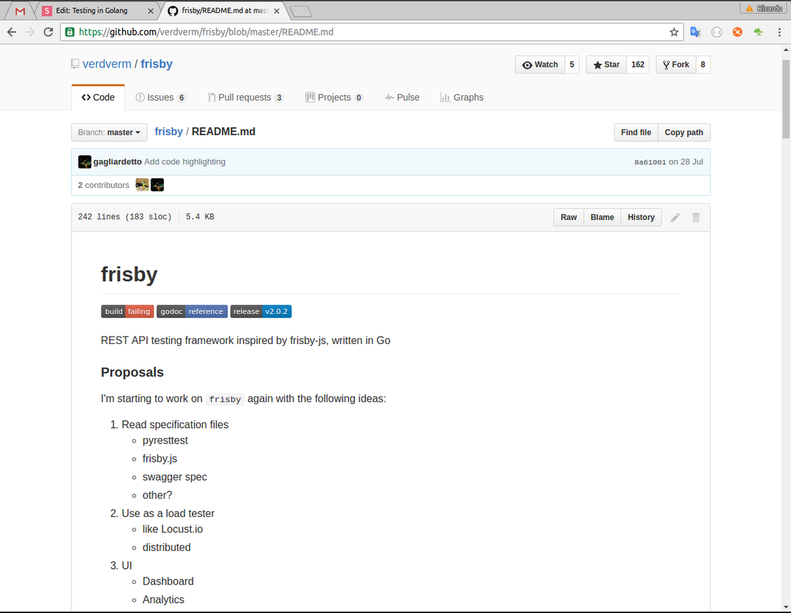Click the browser back arrow
Viewport: 791px width, 613px height.
coord(12,32)
